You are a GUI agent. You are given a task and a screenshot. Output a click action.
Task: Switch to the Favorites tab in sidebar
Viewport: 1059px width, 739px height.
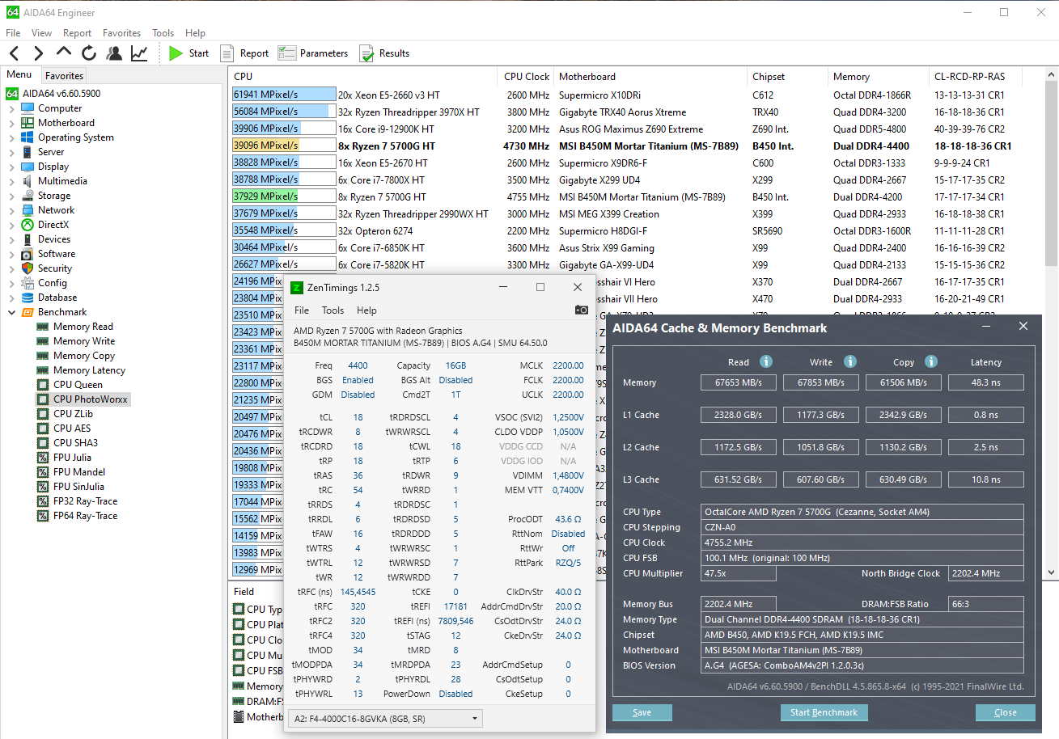coord(64,75)
